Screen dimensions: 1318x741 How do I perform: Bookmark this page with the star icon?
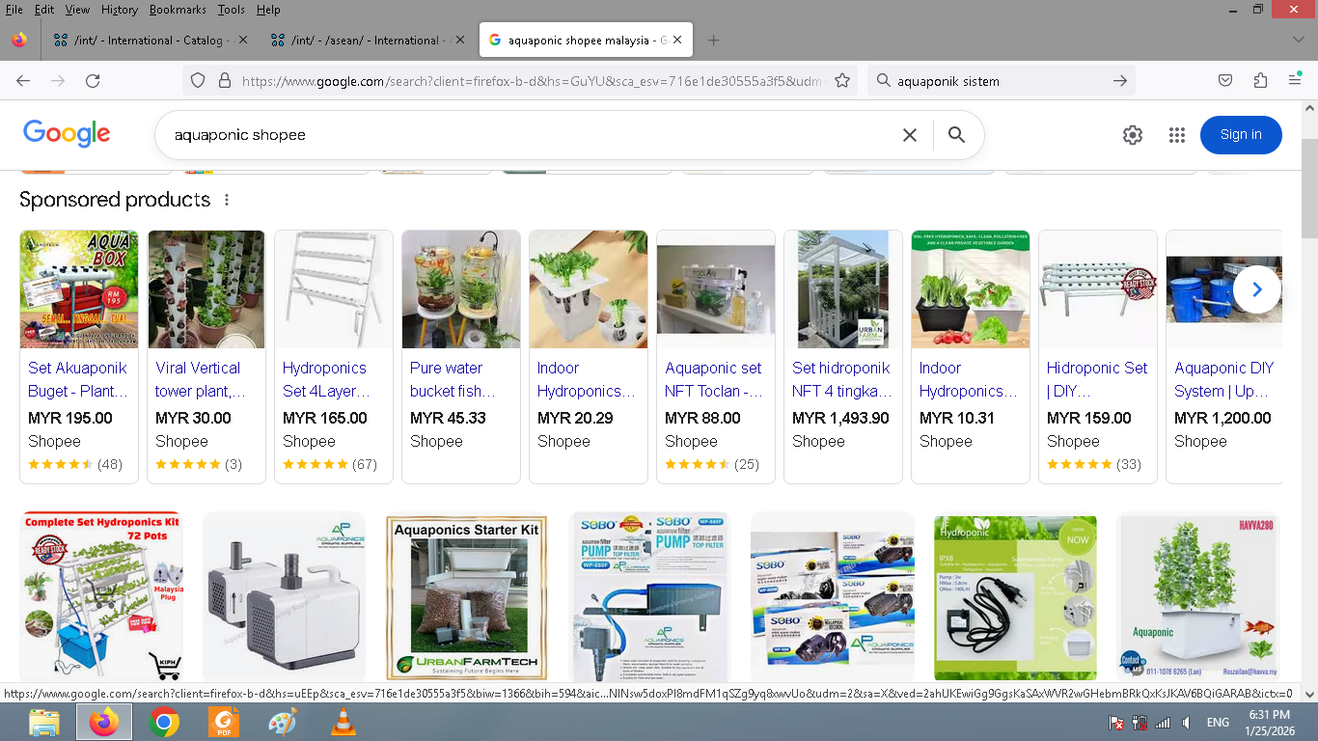[842, 81]
